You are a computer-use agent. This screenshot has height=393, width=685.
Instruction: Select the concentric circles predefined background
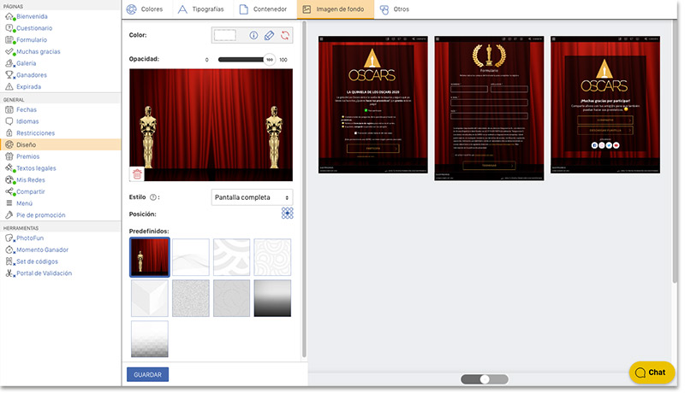tap(272, 257)
